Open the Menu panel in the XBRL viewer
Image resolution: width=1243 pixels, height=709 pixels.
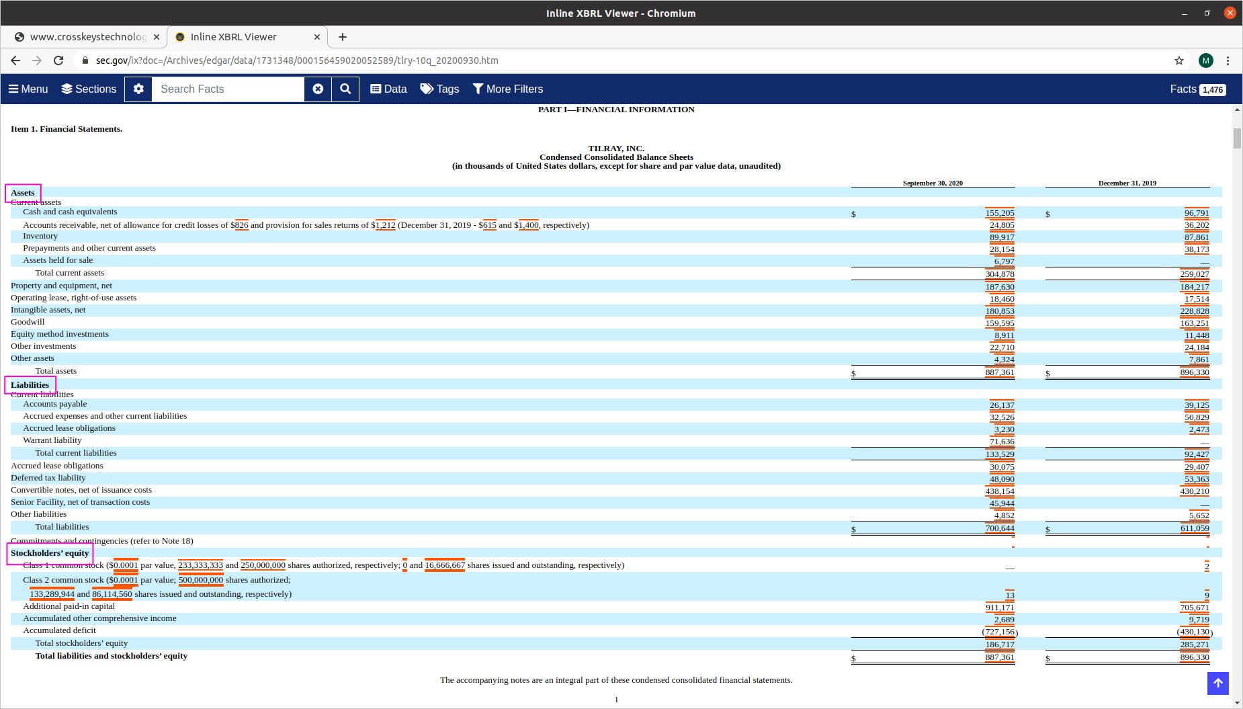pyautogui.click(x=28, y=89)
